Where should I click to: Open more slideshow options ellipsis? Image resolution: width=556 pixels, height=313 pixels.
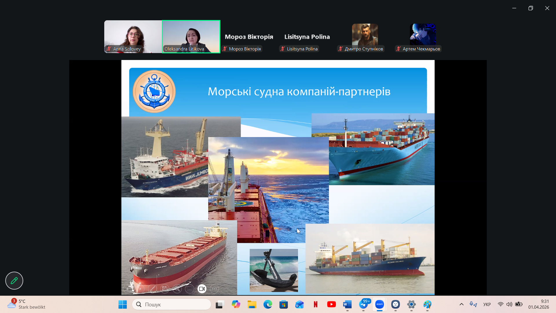click(214, 289)
